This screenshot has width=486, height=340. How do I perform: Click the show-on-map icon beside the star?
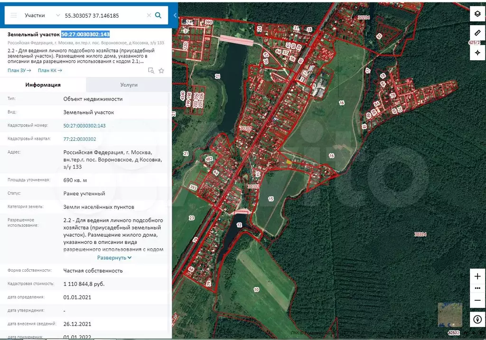click(151, 71)
